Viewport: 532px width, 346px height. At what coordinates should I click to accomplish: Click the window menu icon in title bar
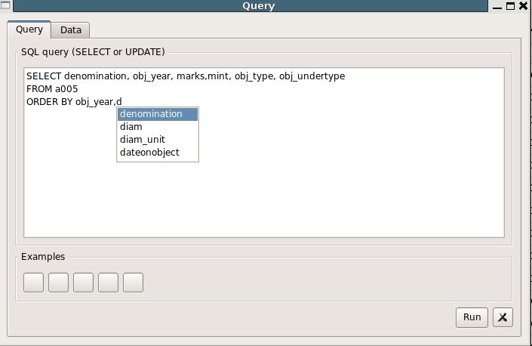(x=5, y=5)
